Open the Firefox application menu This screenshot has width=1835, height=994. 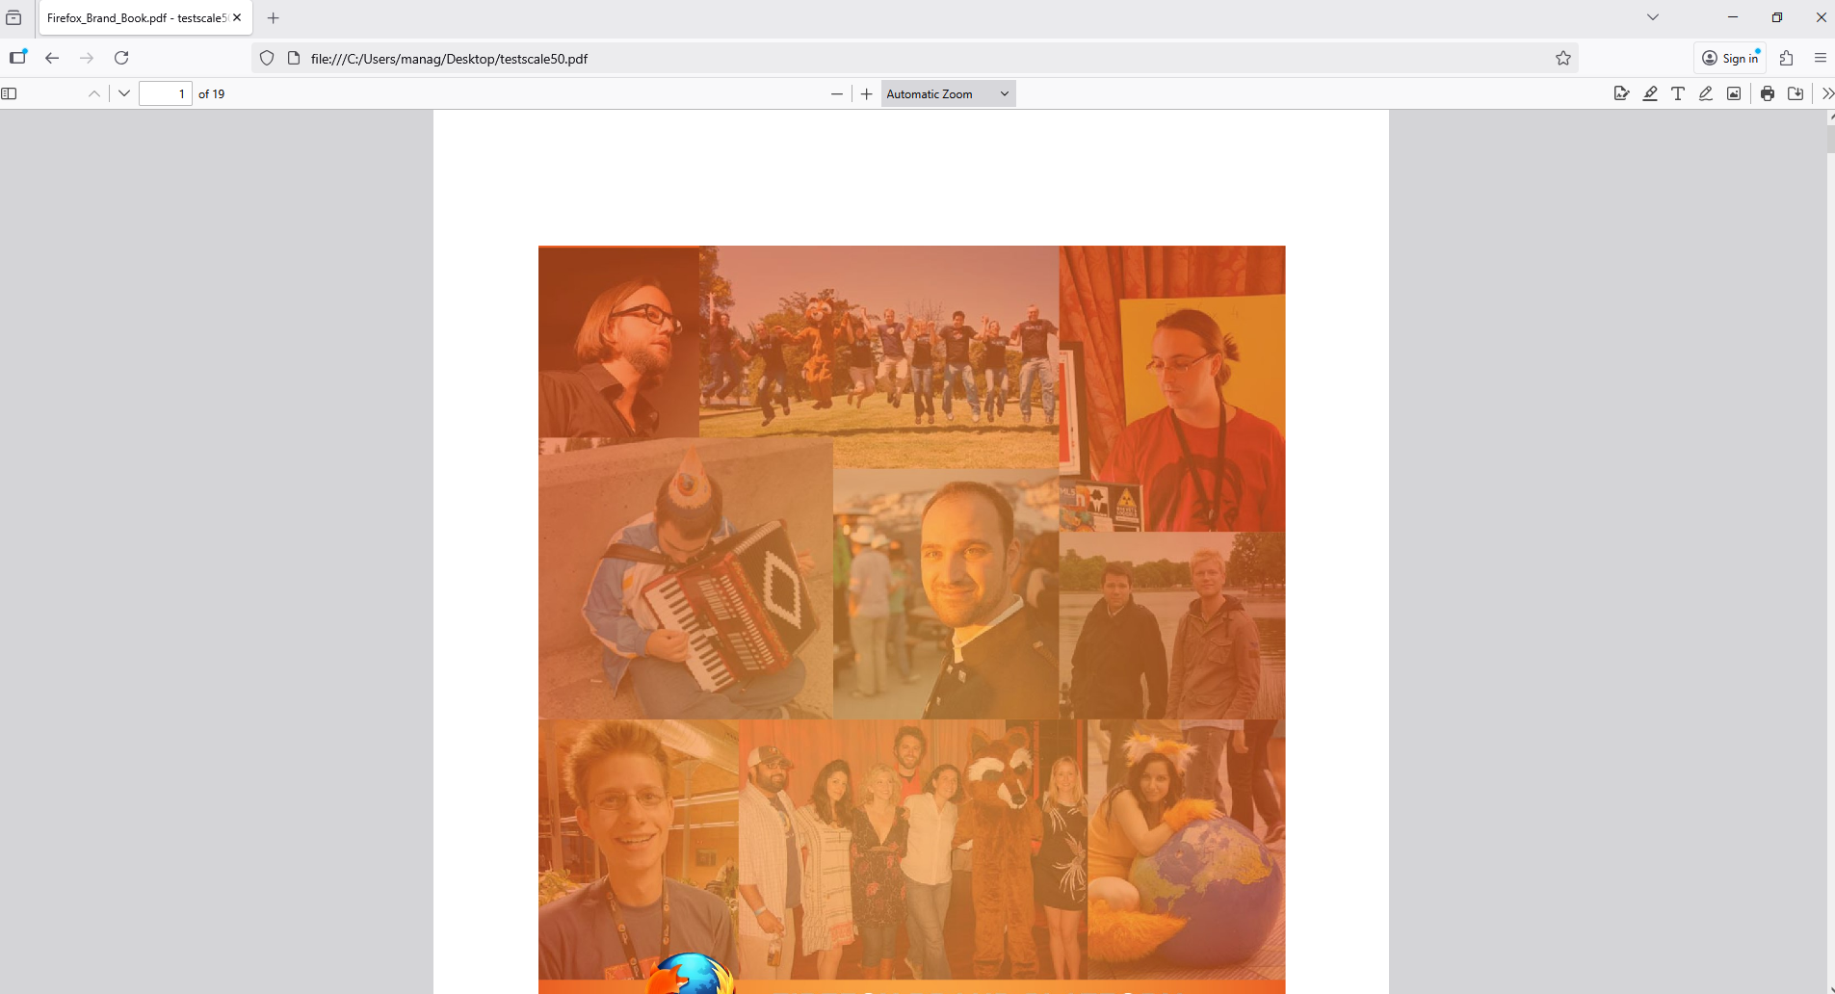point(1820,58)
